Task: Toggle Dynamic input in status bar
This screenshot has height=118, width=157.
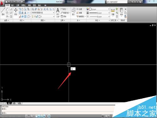Action: [44, 116]
